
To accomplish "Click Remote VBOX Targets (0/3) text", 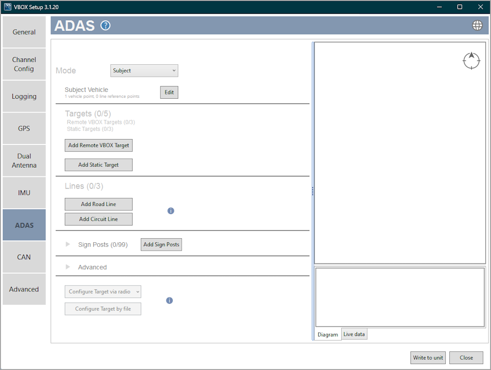I will click(x=101, y=122).
